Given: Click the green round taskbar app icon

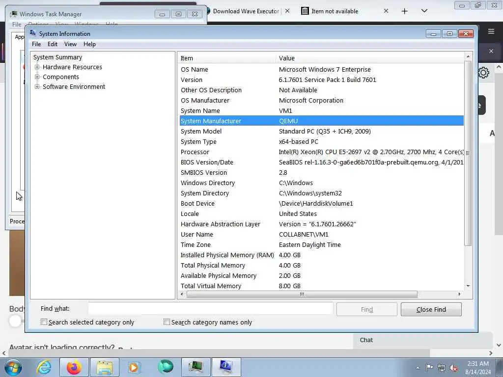Looking at the screenshot, I should 166,367.
